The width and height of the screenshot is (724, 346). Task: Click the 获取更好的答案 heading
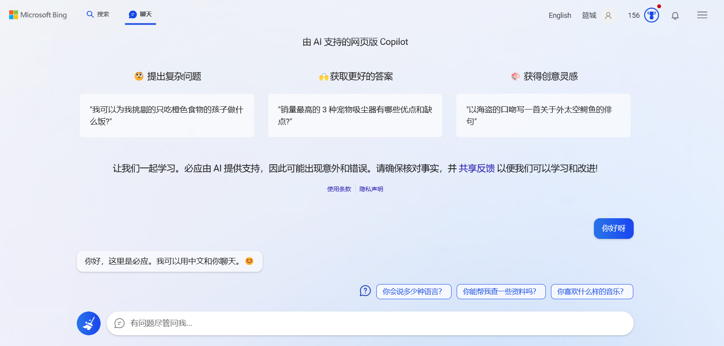click(356, 76)
